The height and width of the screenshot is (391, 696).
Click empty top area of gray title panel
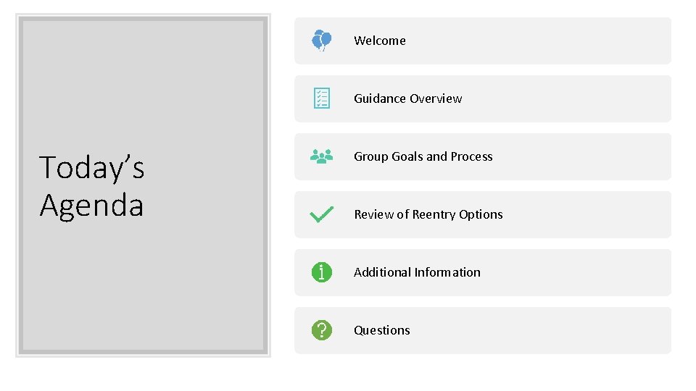[143, 72]
